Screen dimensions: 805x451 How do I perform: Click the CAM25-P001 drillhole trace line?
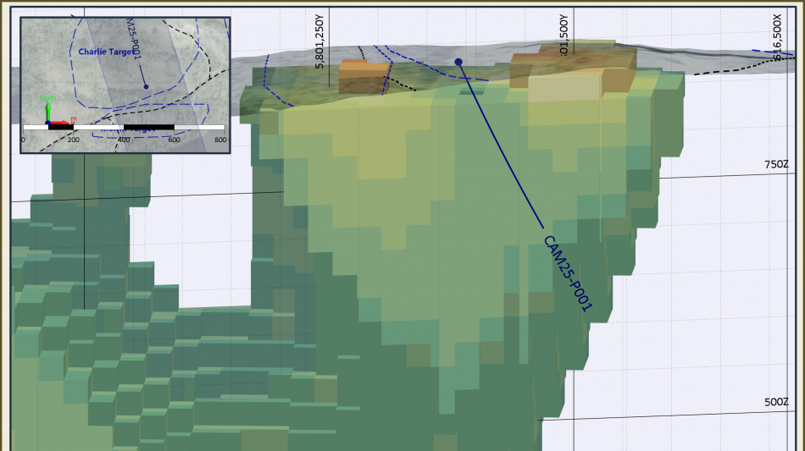[500, 144]
